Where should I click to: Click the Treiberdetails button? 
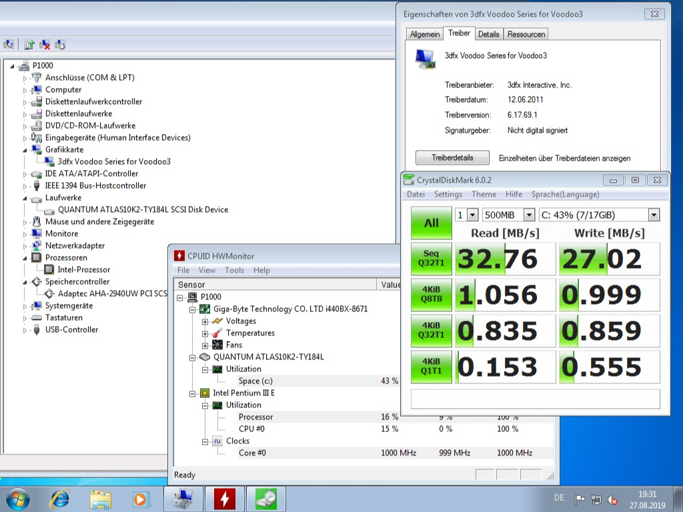pos(452,157)
